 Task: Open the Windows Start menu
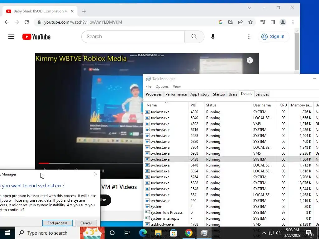click(x=7, y=233)
